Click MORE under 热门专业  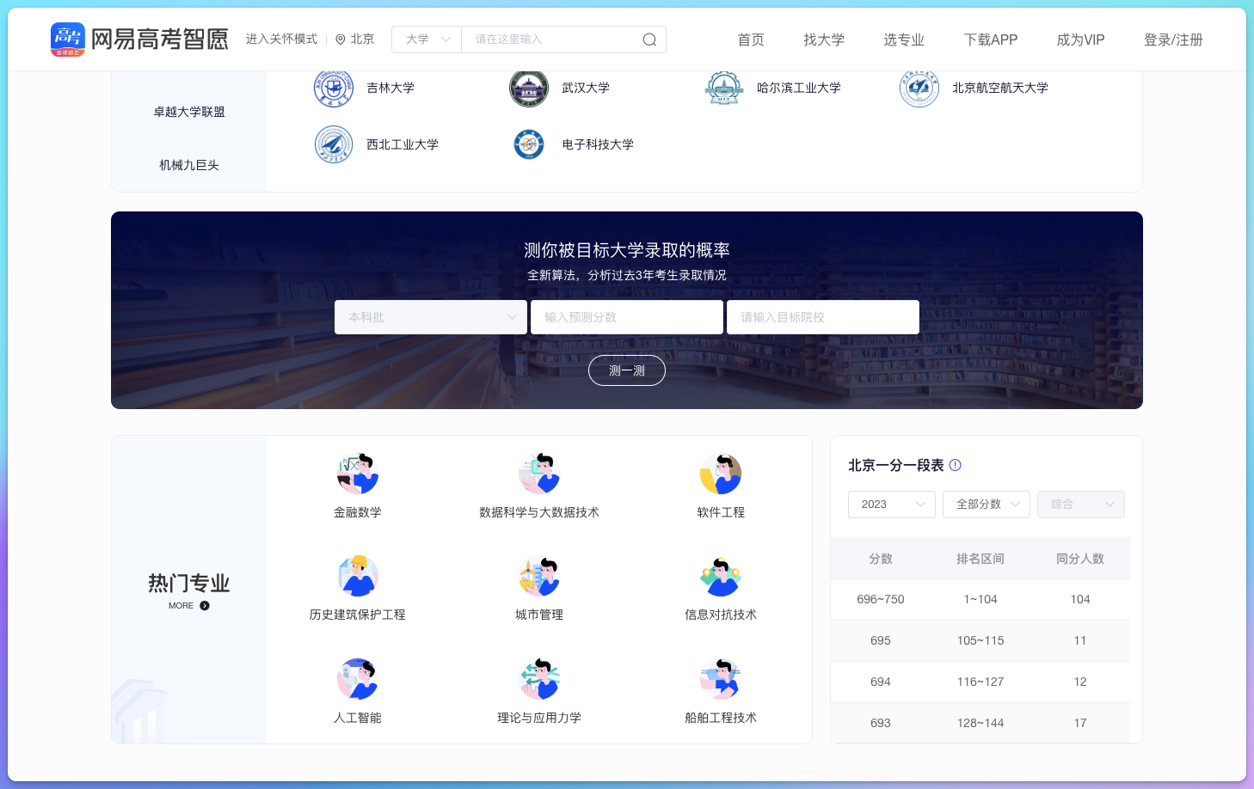[188, 605]
